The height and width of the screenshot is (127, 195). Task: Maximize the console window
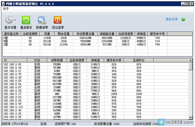point(187,4)
